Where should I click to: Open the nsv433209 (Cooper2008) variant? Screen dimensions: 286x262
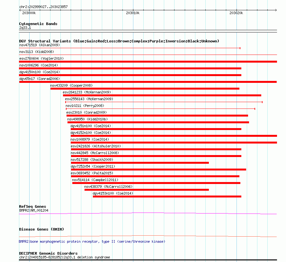tap(71, 85)
